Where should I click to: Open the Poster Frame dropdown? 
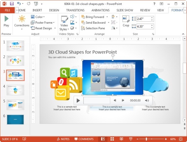pos(43,22)
